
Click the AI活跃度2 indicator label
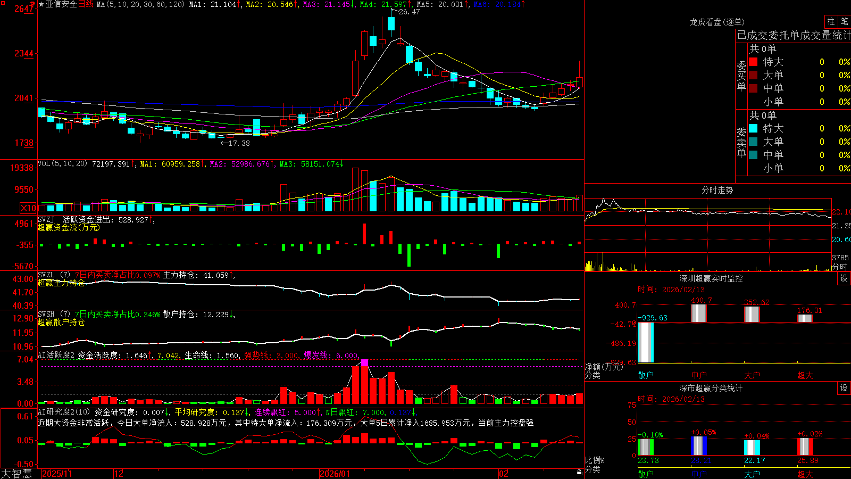(x=56, y=356)
